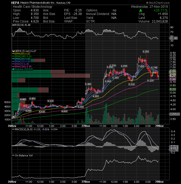The image size is (181, 184).
Task: Click the Prev Close value 4.620
Action: point(35,21)
